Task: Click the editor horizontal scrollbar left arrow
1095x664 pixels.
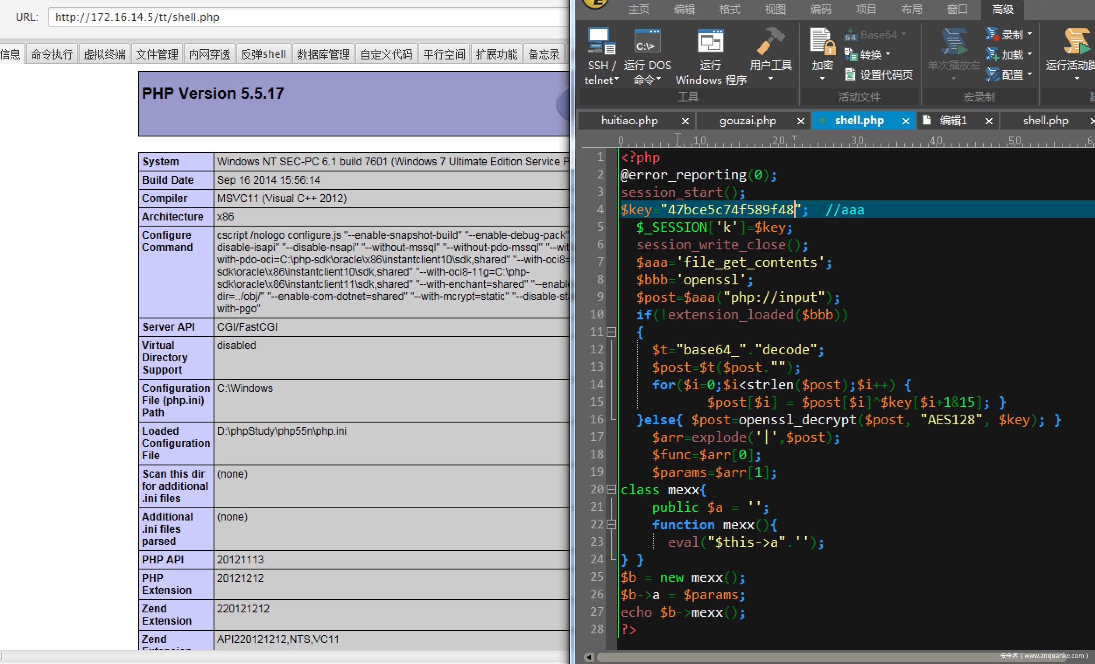Action: pos(589,657)
